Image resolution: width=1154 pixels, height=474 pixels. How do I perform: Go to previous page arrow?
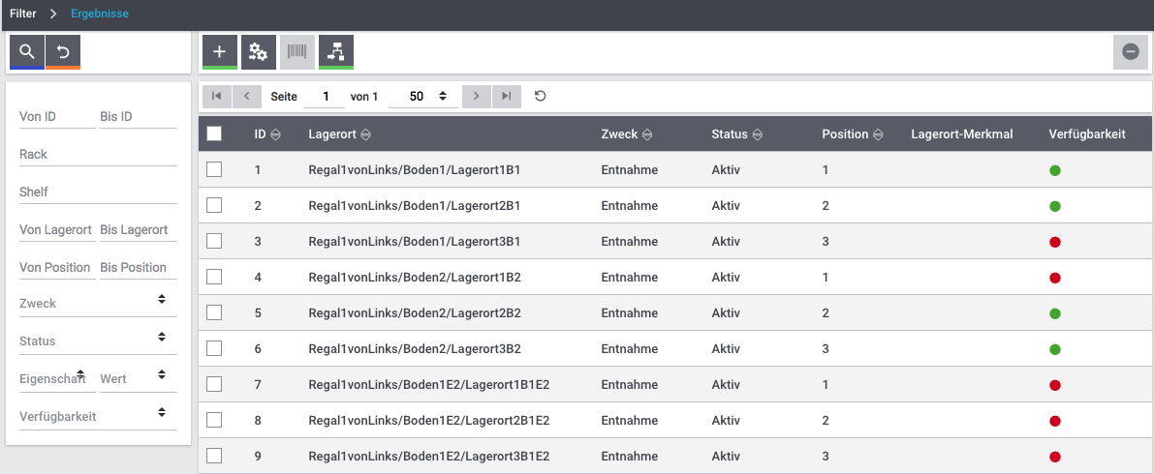pos(246,97)
